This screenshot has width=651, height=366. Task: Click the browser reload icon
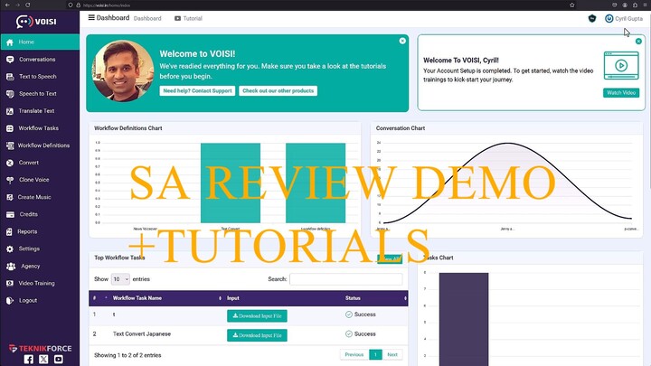pos(28,5)
